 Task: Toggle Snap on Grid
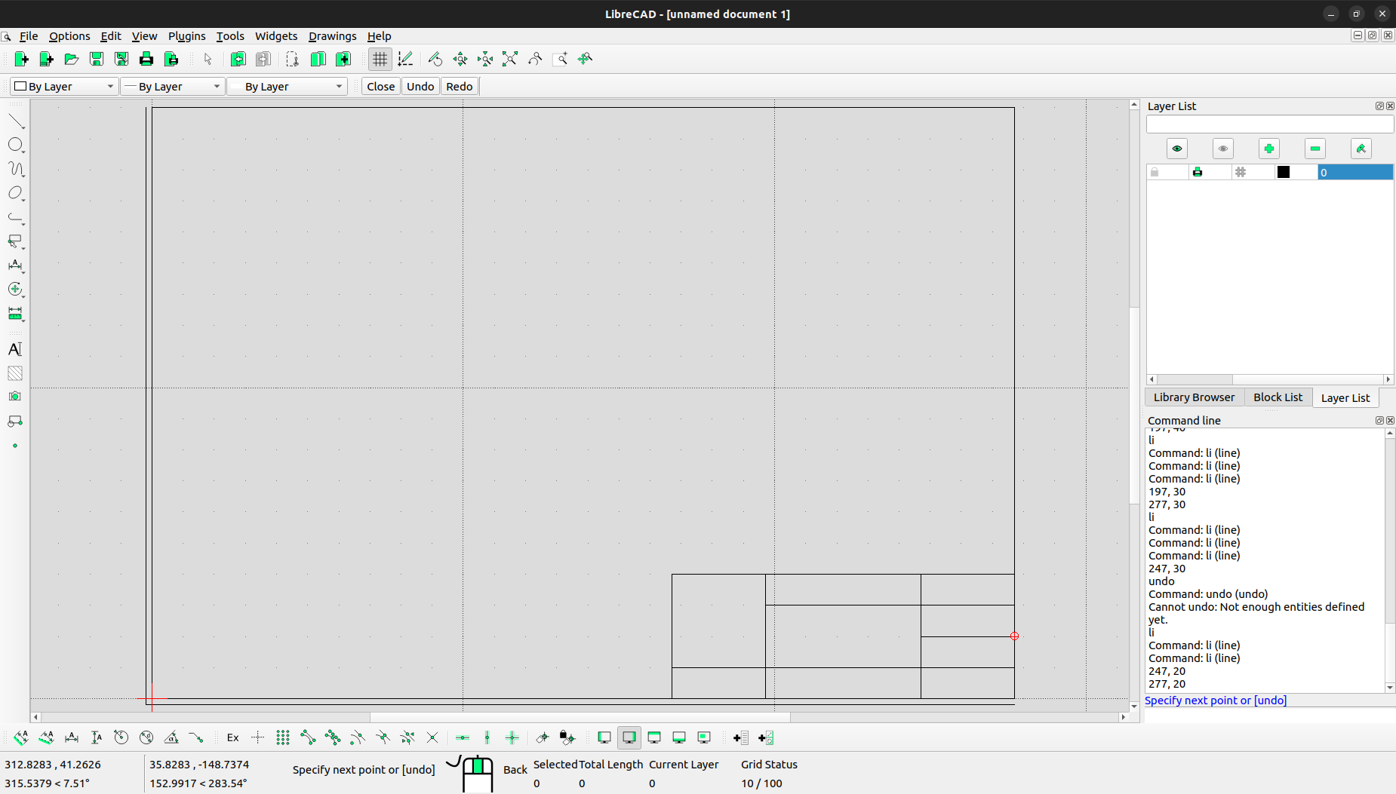point(283,737)
